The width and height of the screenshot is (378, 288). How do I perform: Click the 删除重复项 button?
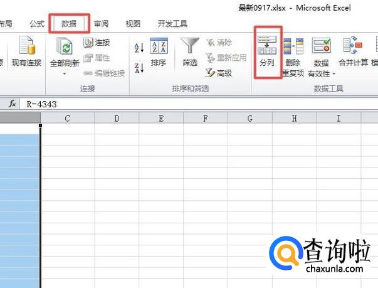tap(293, 56)
